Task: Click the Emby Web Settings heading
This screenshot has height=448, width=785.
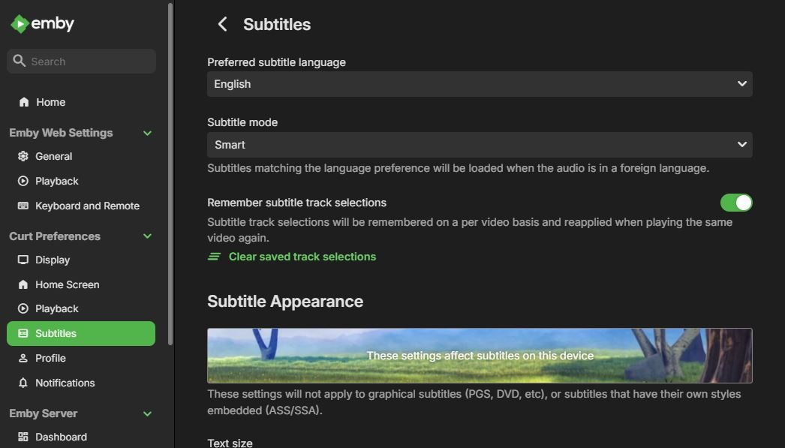Action: coord(61,133)
